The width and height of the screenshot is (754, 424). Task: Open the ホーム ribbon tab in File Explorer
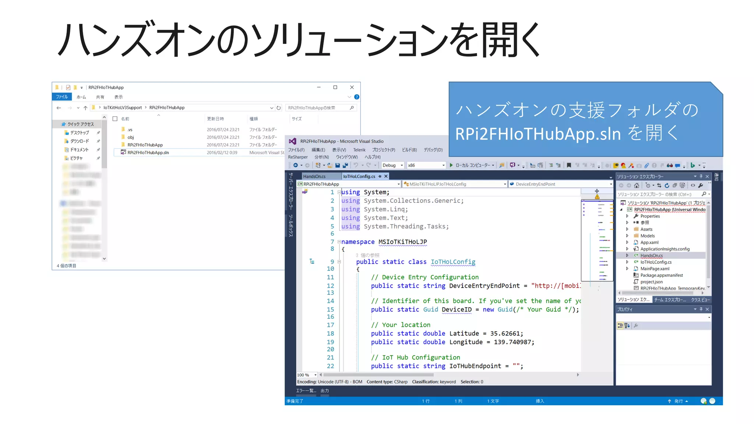(81, 97)
